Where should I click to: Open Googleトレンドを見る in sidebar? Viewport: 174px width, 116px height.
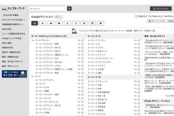click(12, 38)
